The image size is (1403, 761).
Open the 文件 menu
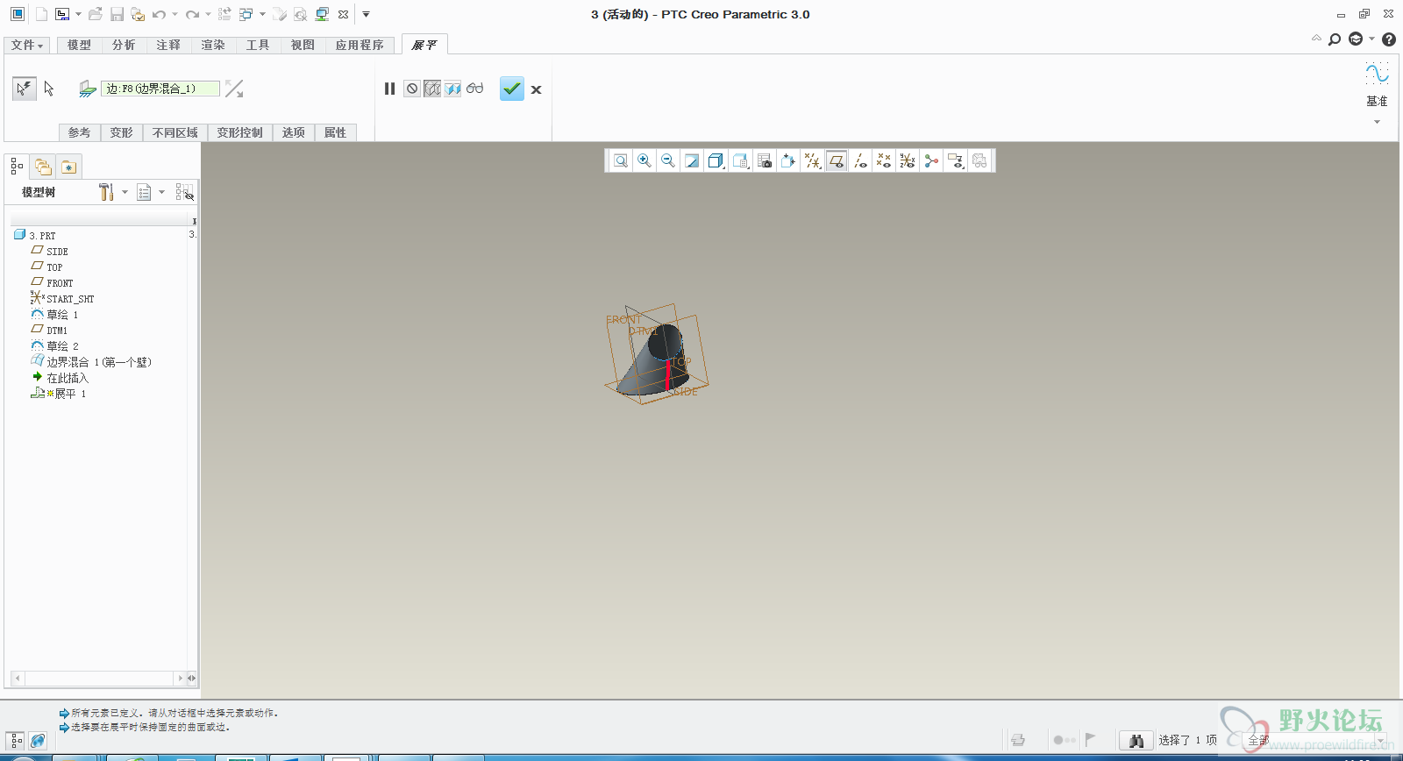click(27, 45)
